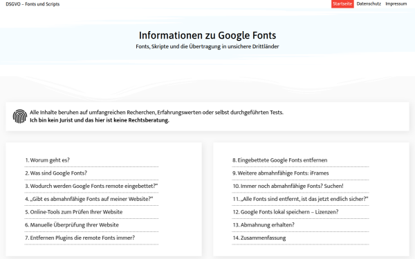Open chapter 12. Google Fonts lokal speichern

click(x=285, y=212)
